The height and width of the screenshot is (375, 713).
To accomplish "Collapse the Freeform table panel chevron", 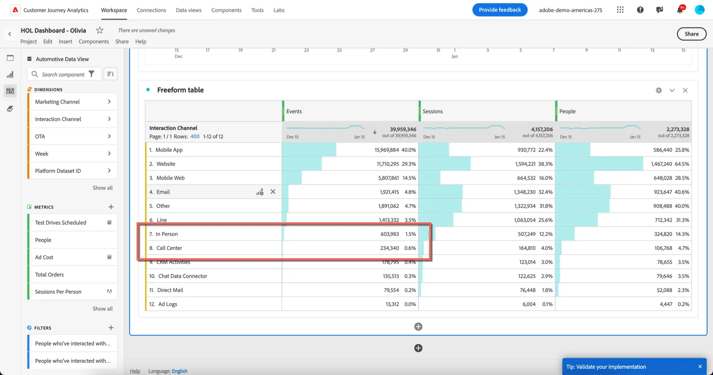I will pyautogui.click(x=672, y=90).
